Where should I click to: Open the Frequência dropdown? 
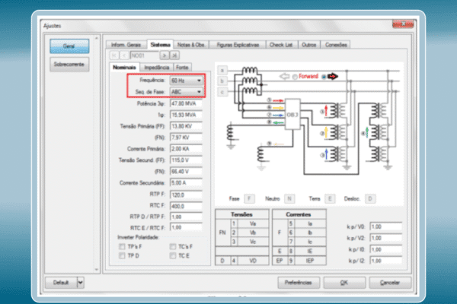199,80
